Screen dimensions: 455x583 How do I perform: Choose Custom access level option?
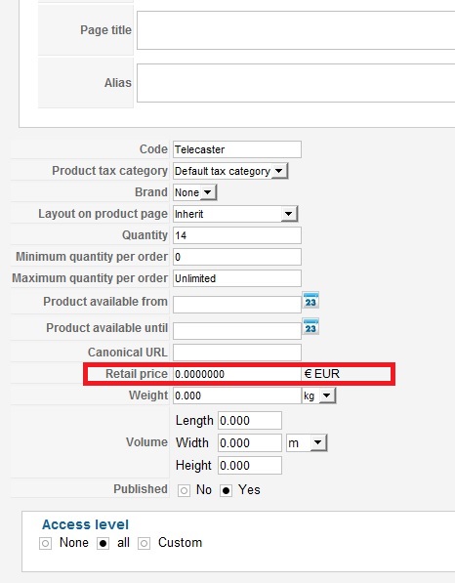144,544
